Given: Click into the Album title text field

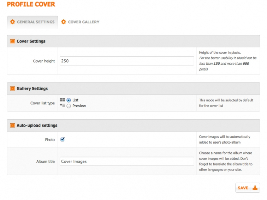Looking at the screenshot, I should 127,161.
